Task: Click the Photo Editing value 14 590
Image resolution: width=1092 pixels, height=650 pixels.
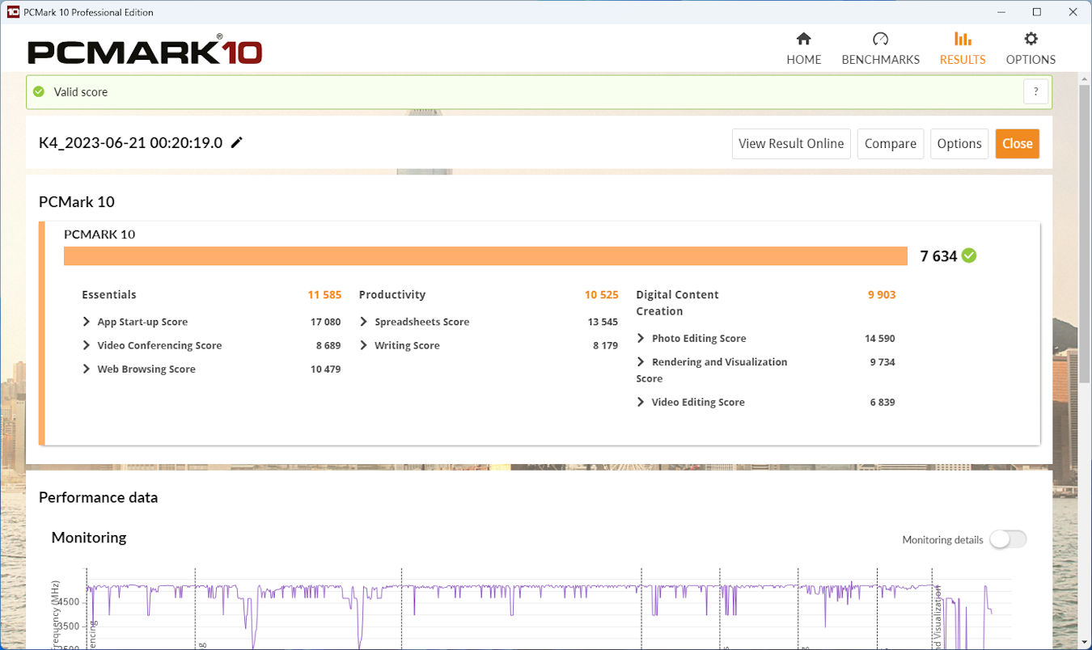Action: [x=880, y=338]
